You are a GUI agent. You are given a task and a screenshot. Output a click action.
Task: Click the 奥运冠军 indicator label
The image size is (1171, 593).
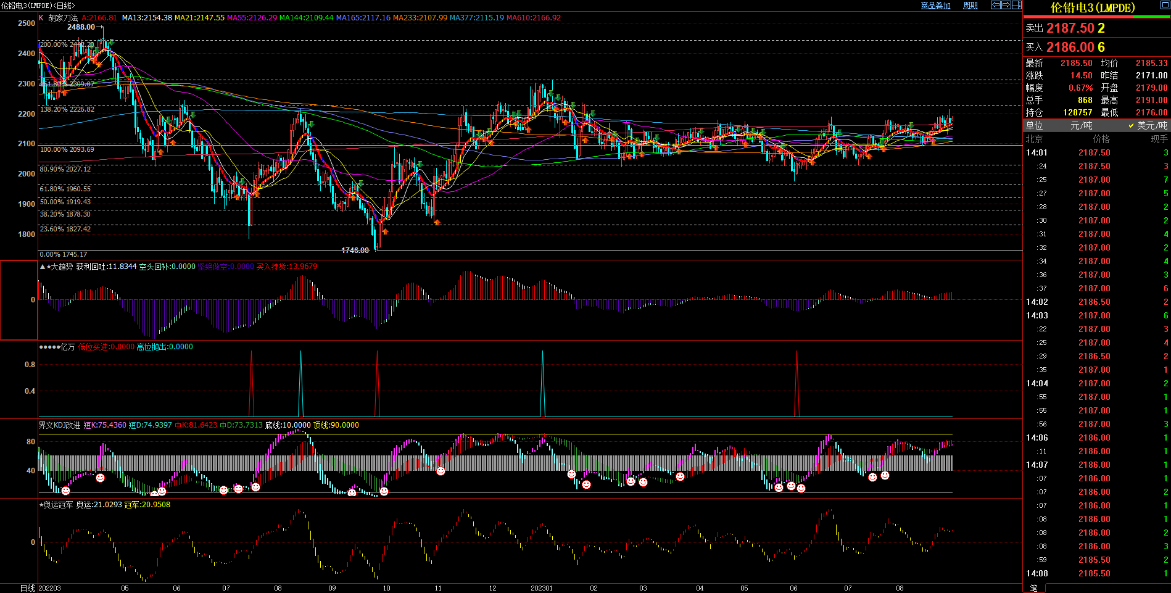click(58, 505)
